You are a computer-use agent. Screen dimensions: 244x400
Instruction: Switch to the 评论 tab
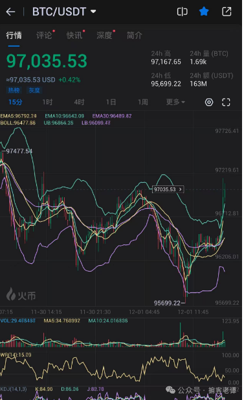44,35
